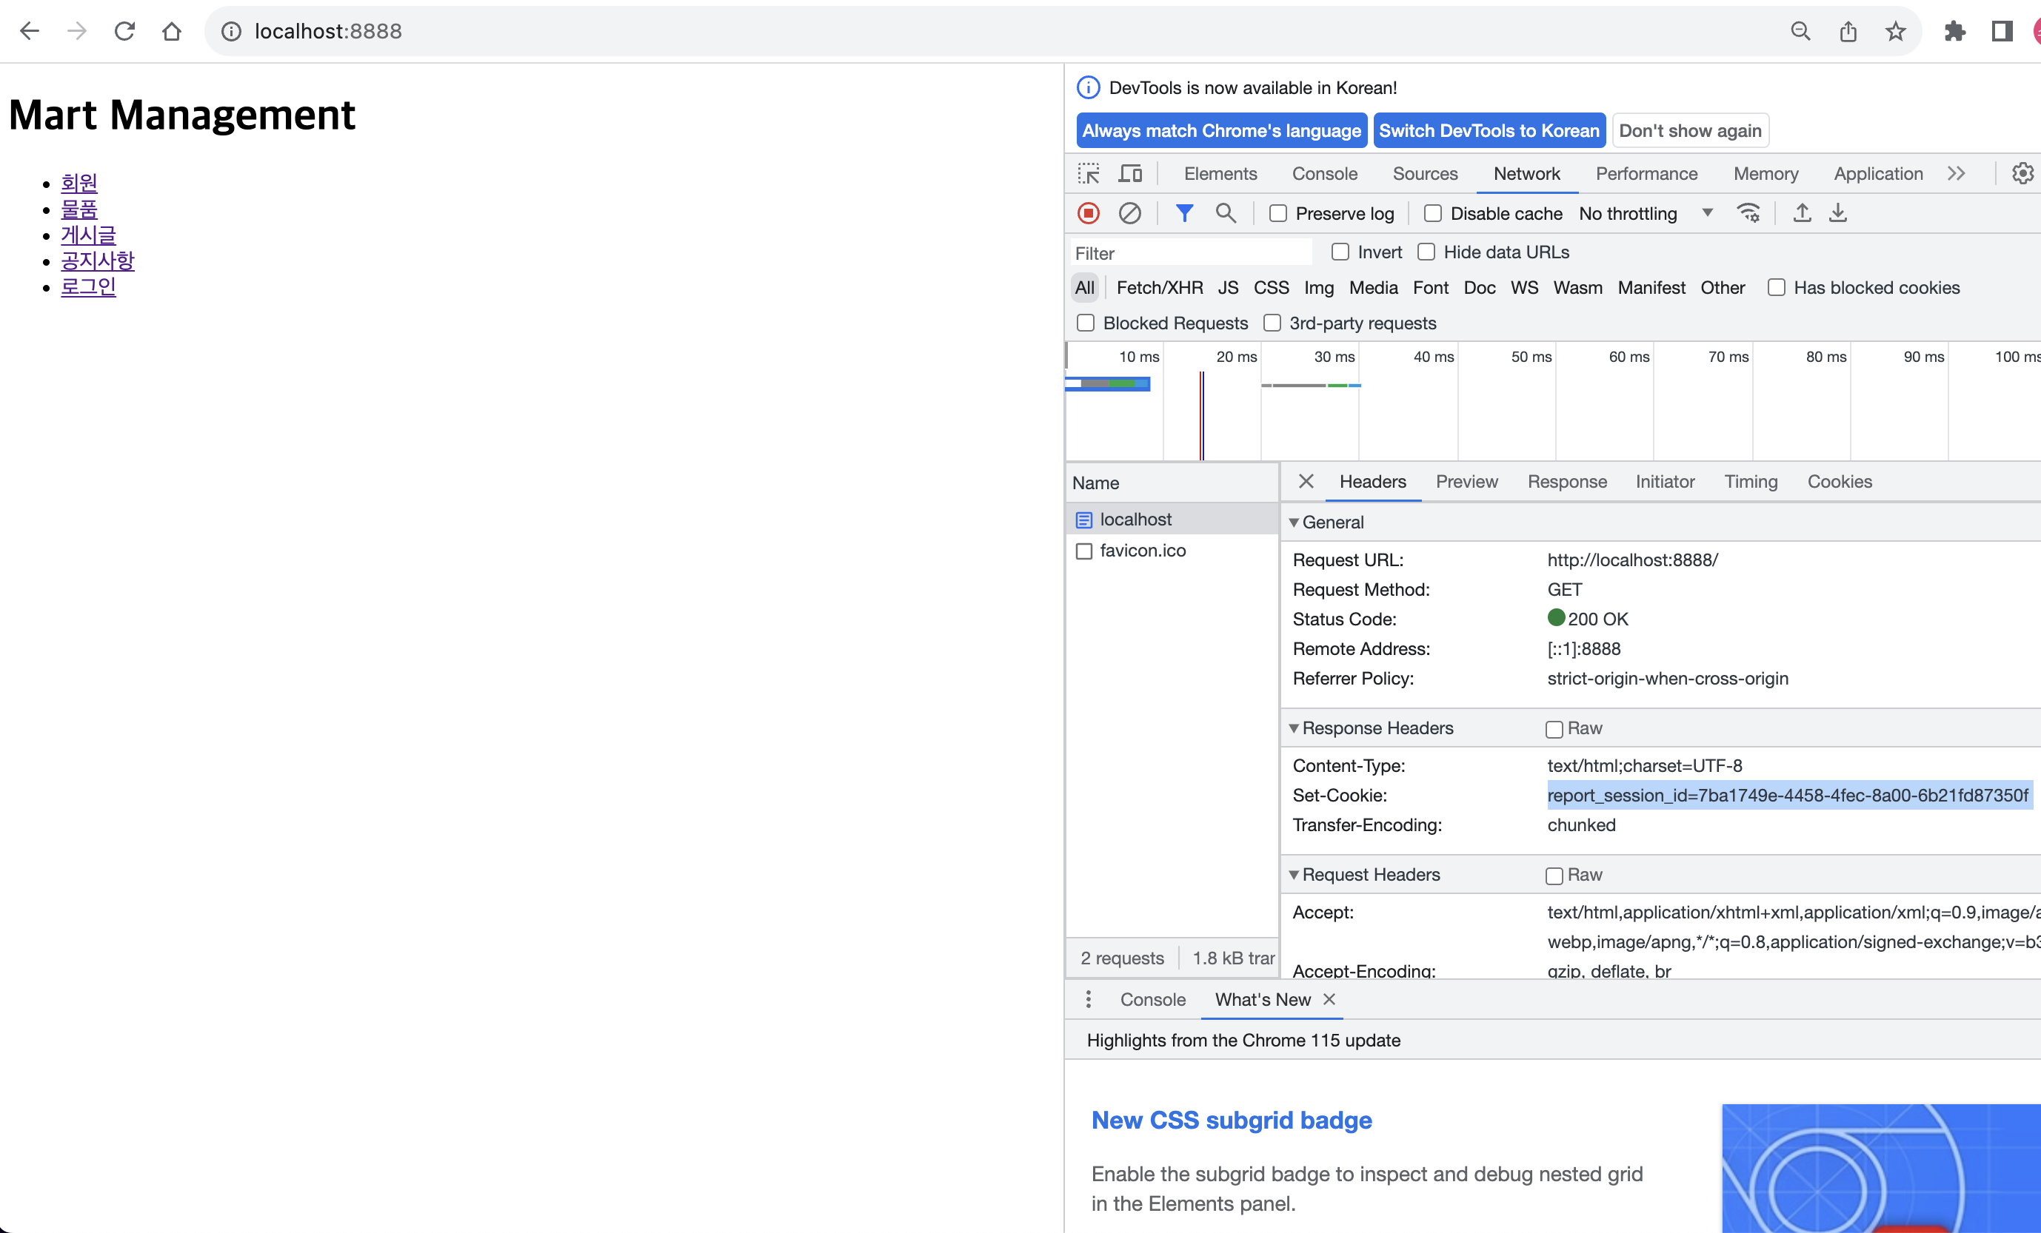The image size is (2041, 1233).
Task: Open network search magnifier icon
Action: pyautogui.click(x=1225, y=214)
